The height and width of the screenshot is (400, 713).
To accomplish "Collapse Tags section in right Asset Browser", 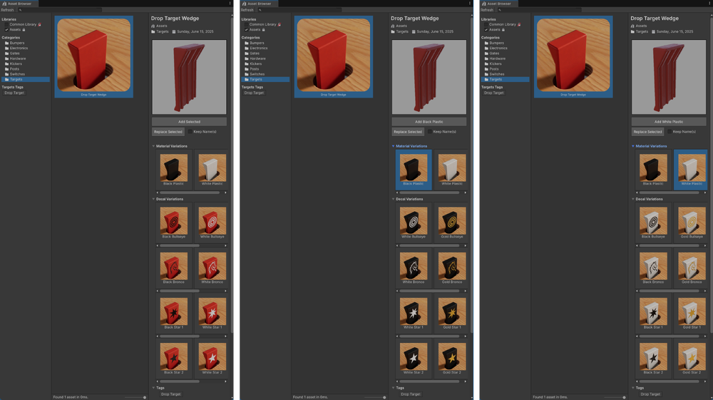I will (633, 388).
